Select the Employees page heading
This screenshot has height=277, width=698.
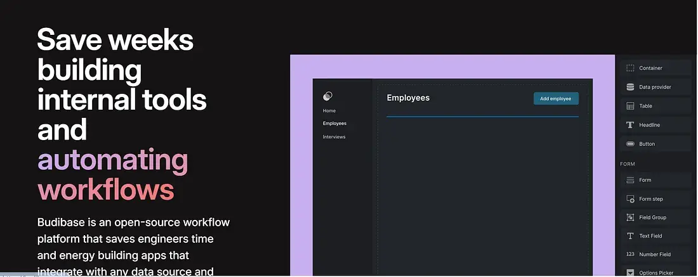click(408, 98)
